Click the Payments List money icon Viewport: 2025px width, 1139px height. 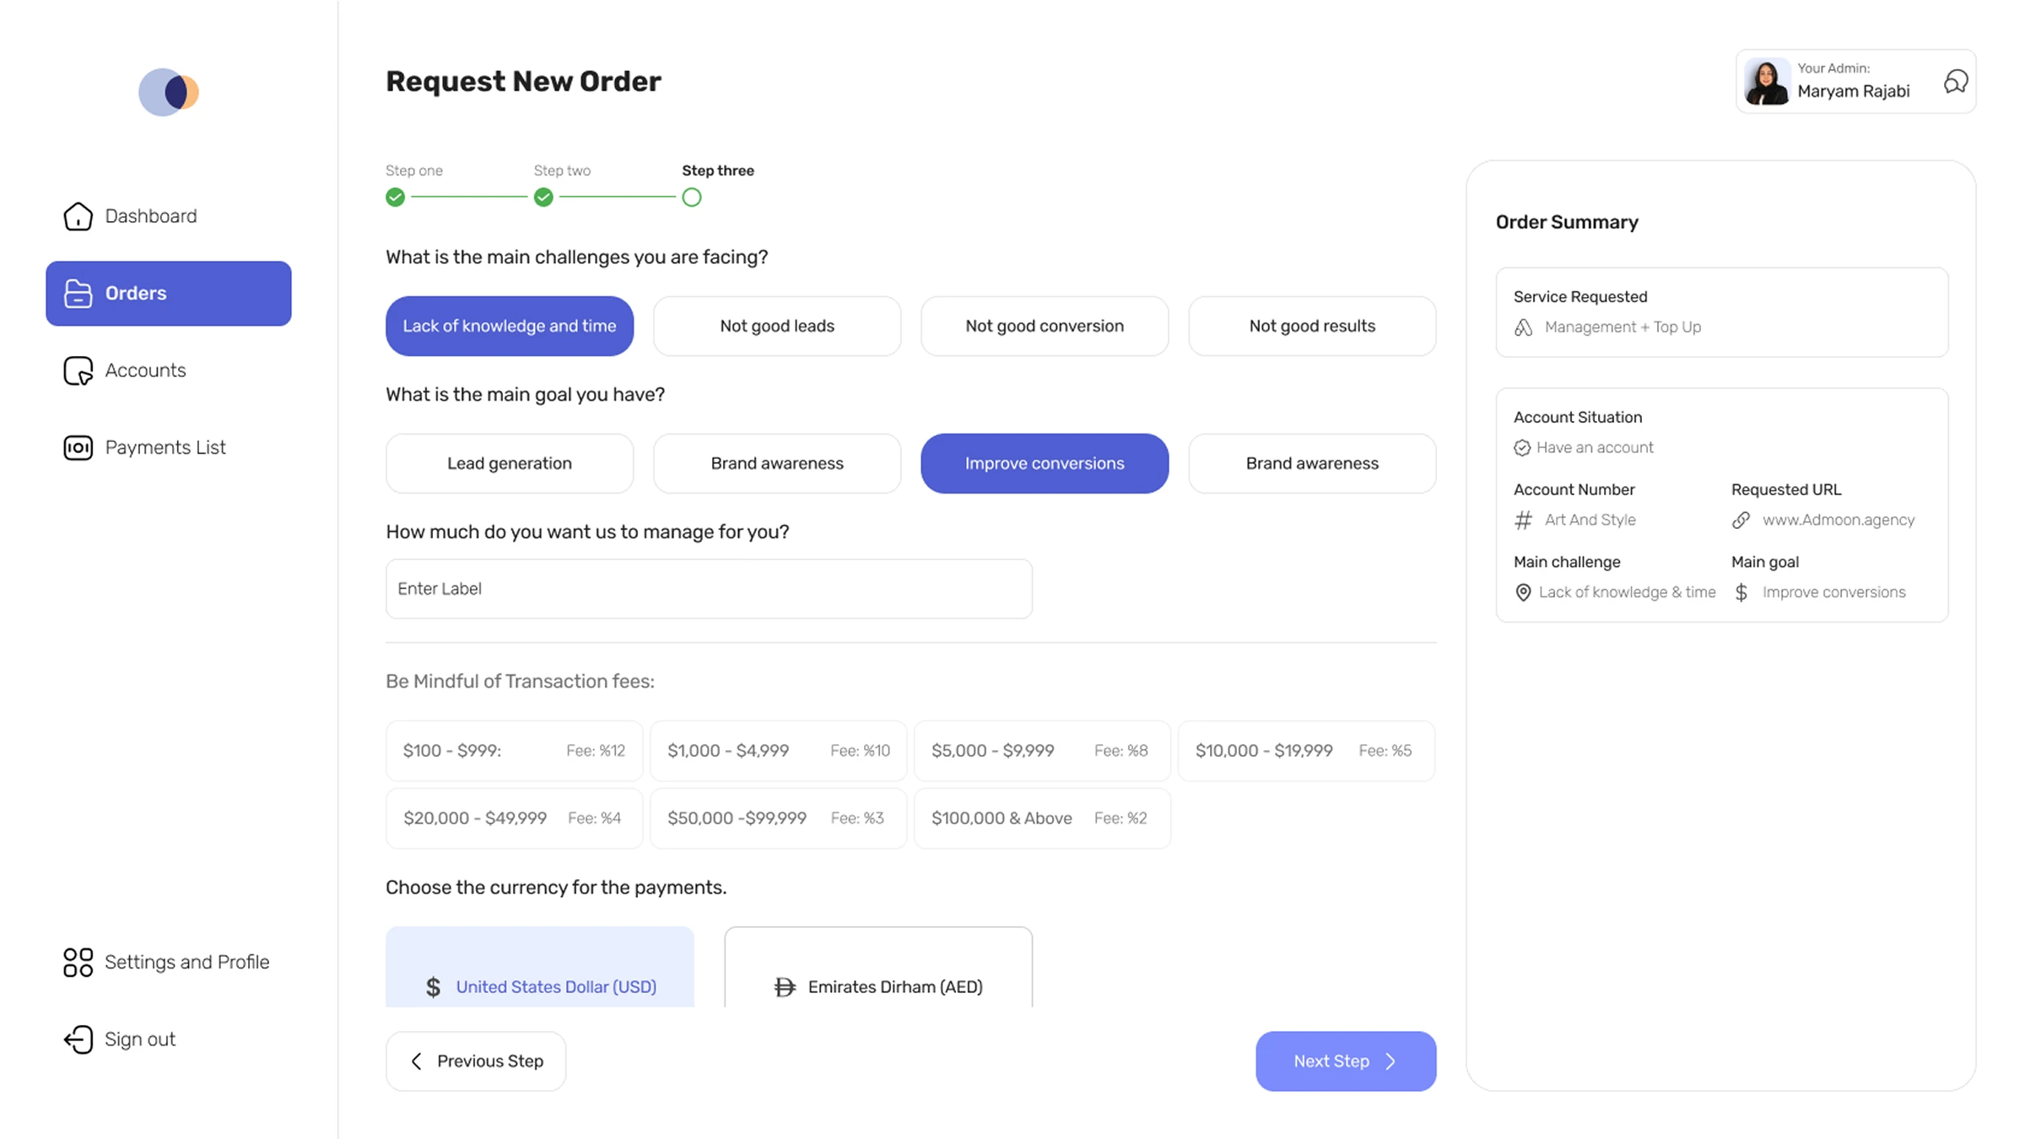78,447
